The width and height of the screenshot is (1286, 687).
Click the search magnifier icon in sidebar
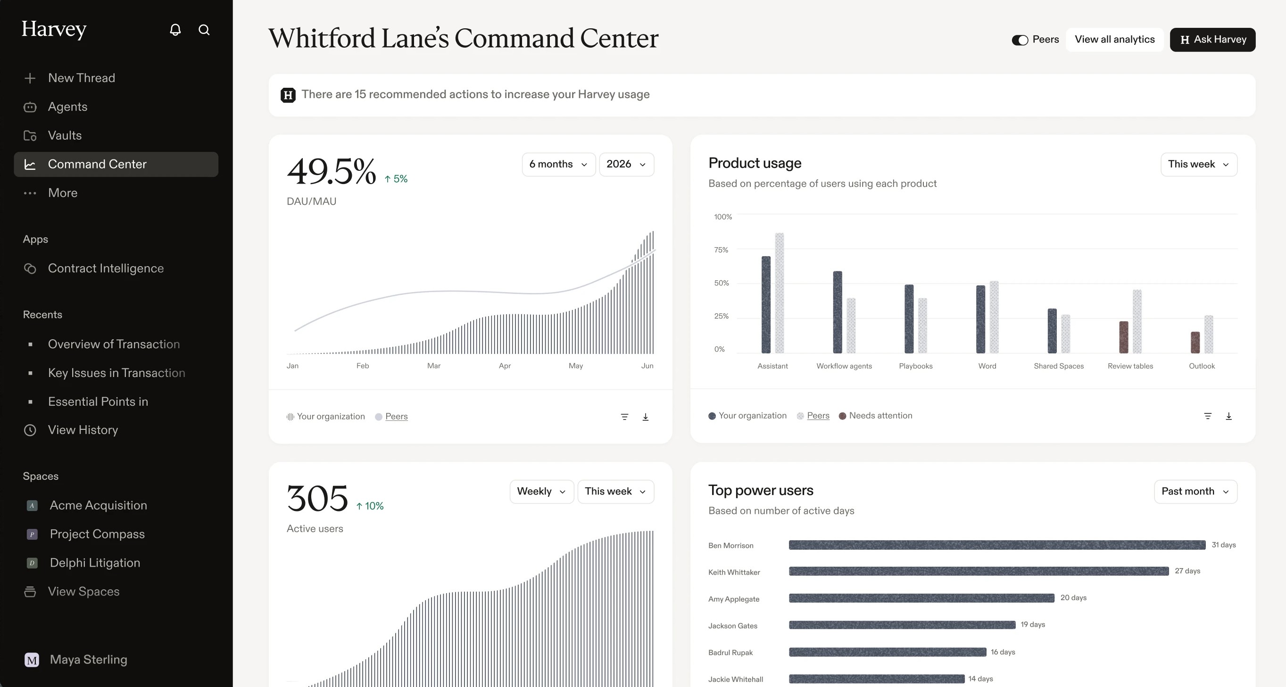click(204, 29)
